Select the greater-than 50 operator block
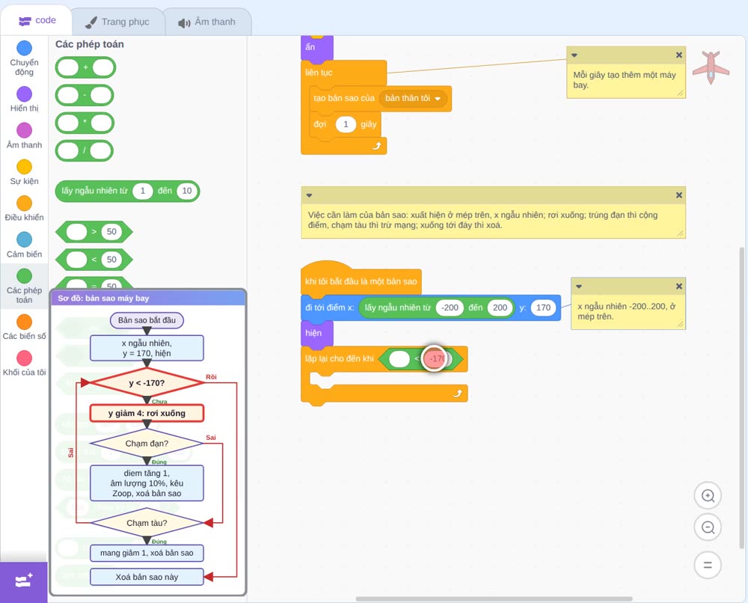 pyautogui.click(x=94, y=232)
